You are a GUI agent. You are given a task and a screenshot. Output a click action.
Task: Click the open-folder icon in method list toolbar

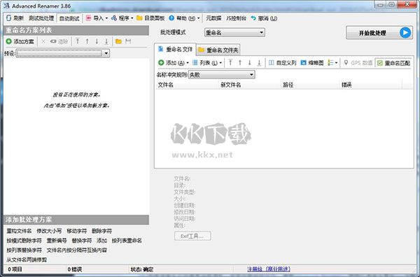coord(118,41)
